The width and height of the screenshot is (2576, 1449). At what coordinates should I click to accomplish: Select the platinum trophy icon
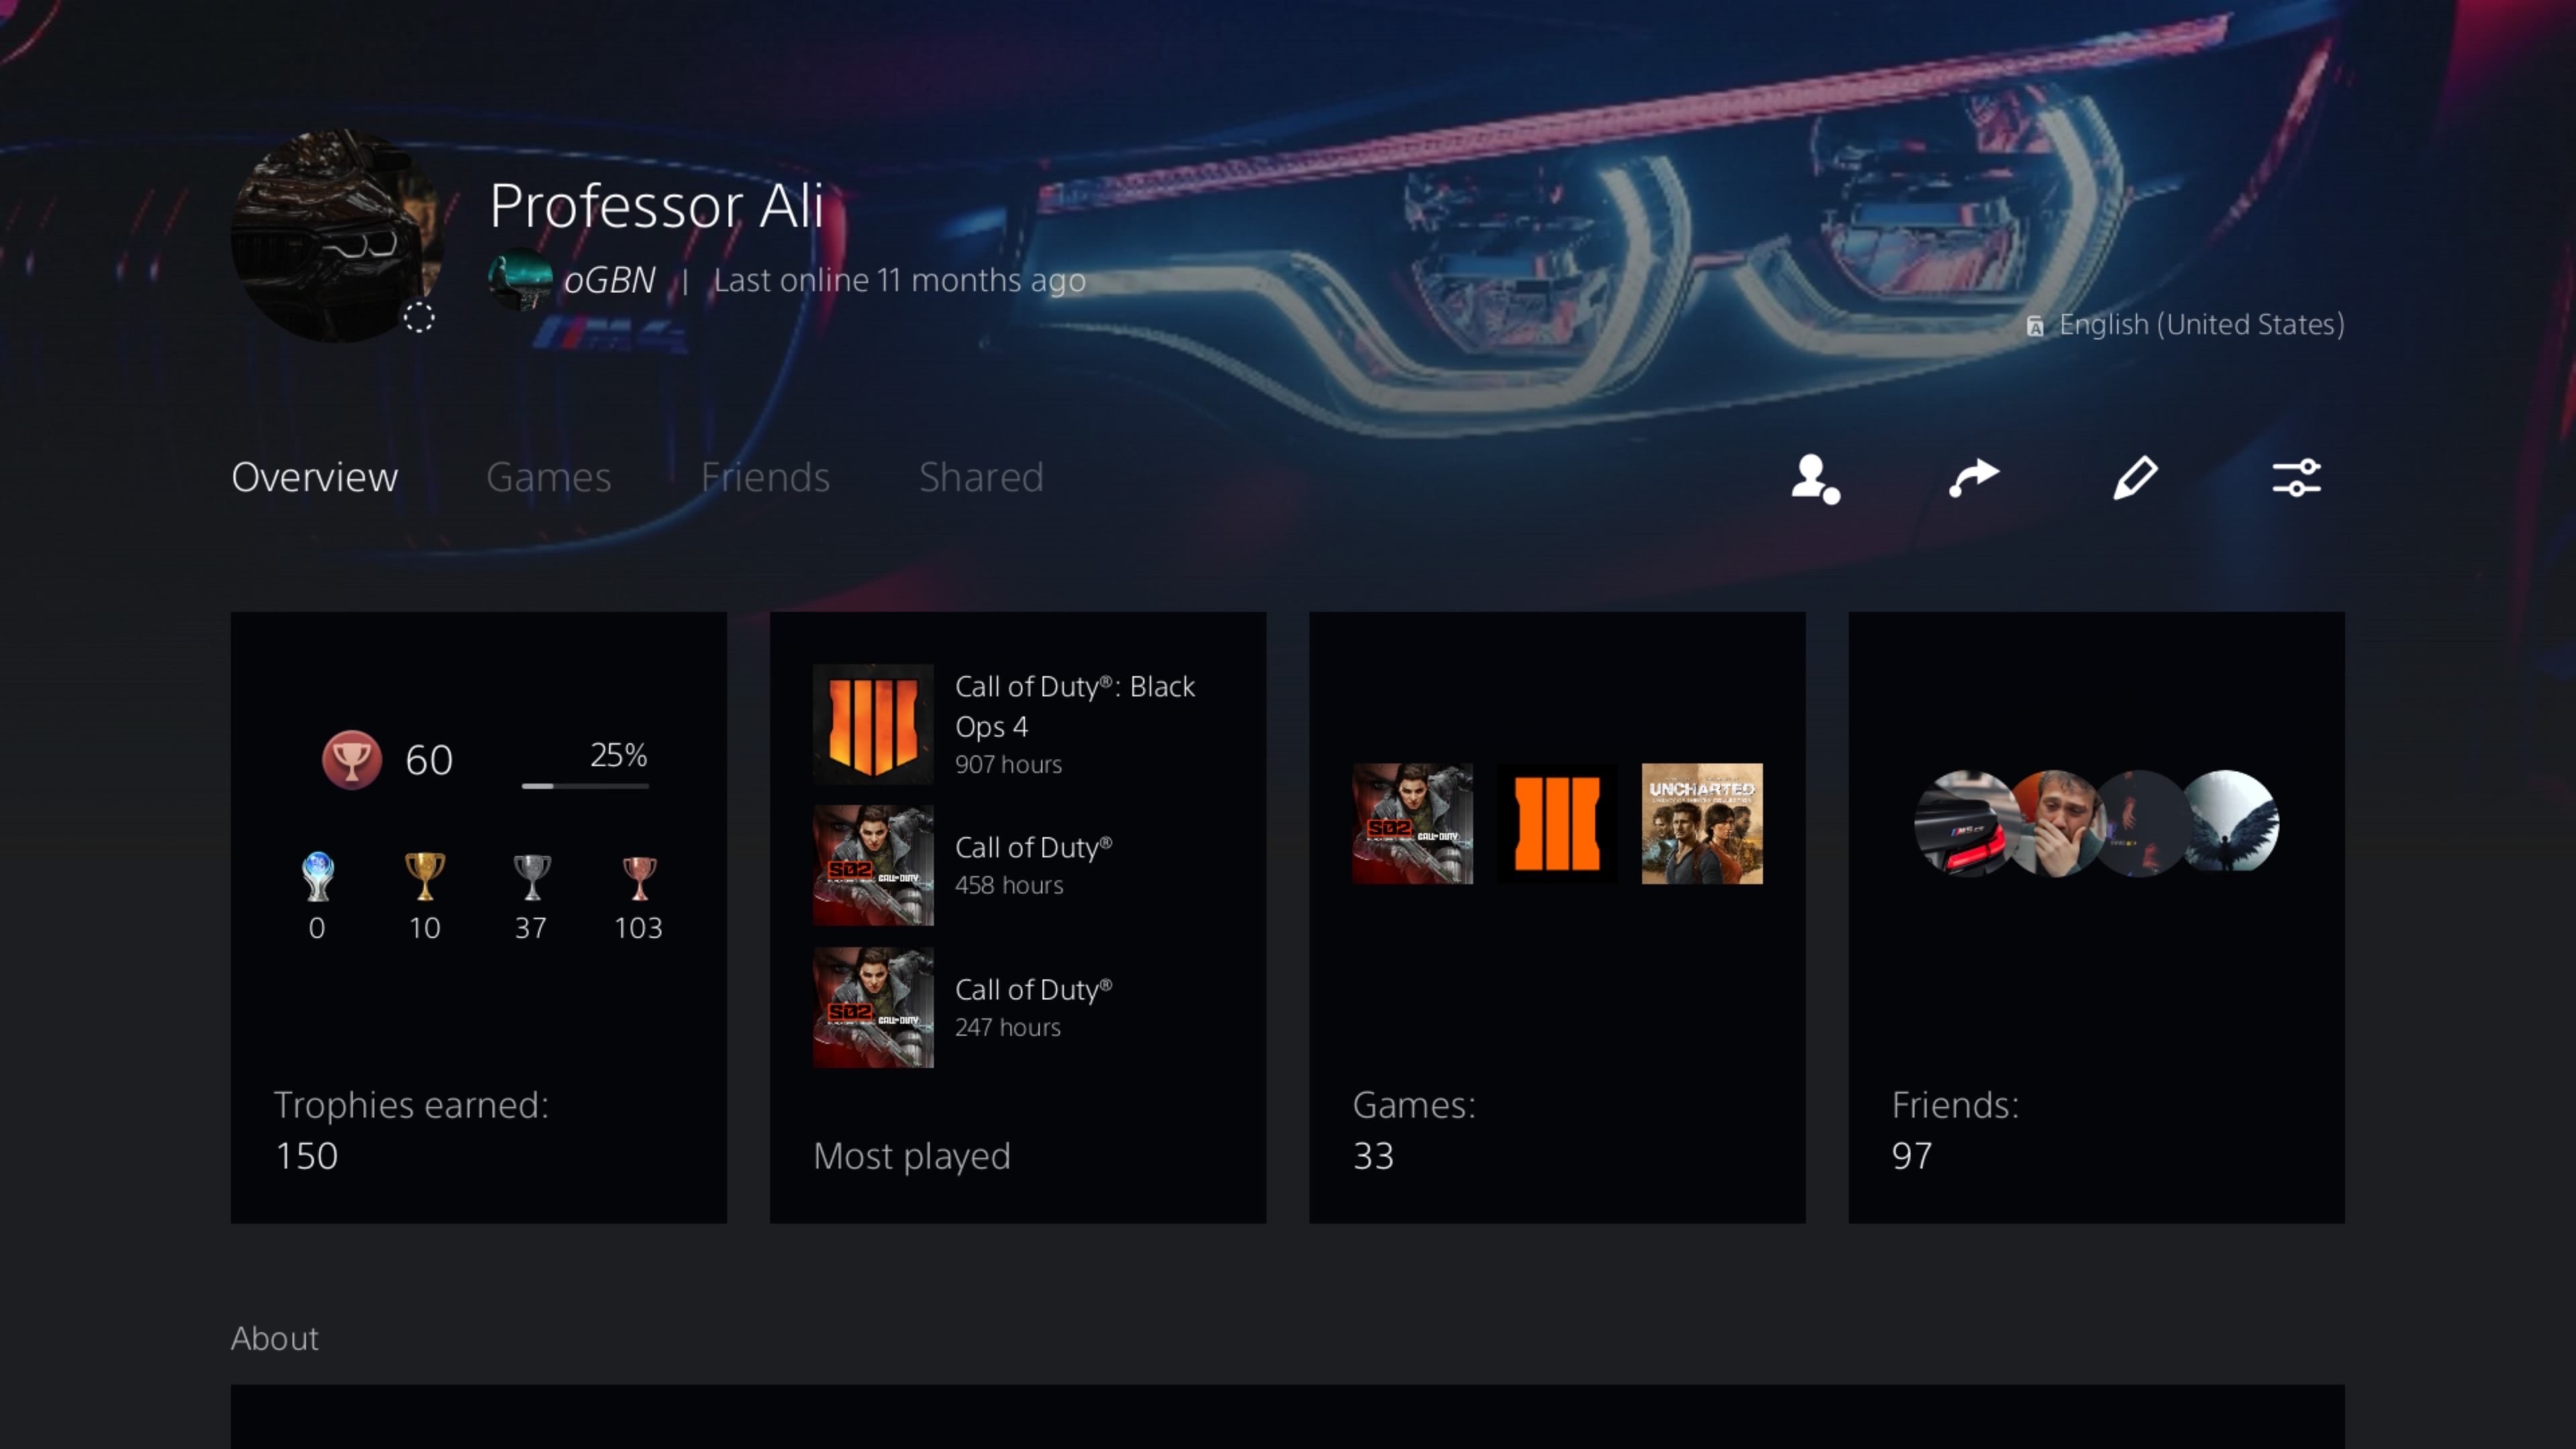pos(317,876)
